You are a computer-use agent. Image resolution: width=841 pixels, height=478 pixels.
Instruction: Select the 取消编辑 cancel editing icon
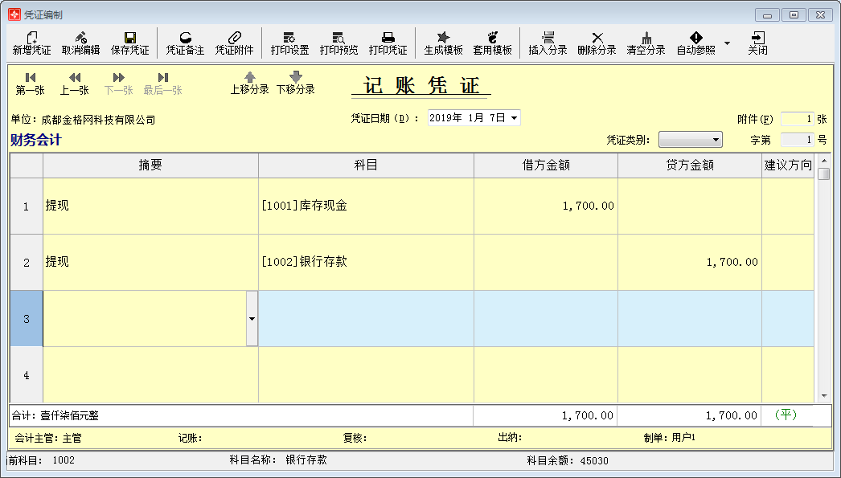click(x=80, y=43)
